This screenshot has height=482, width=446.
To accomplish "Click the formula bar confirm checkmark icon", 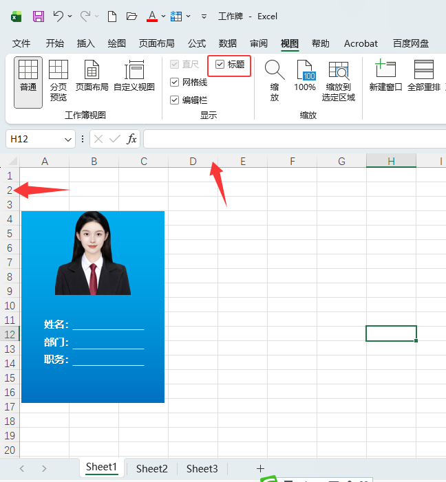I will (114, 140).
